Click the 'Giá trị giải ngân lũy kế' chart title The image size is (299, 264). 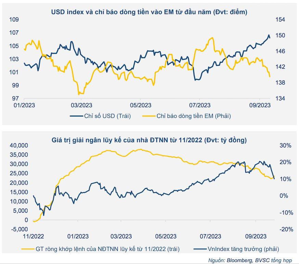[x=149, y=140]
